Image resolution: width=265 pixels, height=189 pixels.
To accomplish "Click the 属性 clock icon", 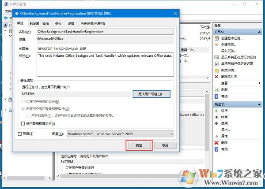I will pos(216,136).
